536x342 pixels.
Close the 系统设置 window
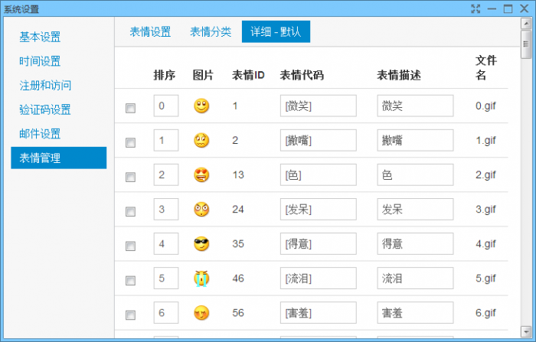pyautogui.click(x=524, y=8)
